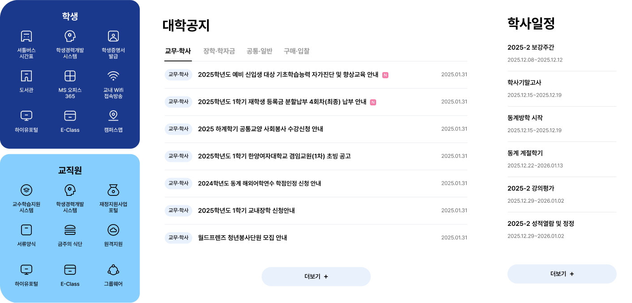This screenshot has height=303, width=632.
Task: Switch to the 장학·학자금 tab
Action: coord(219,51)
